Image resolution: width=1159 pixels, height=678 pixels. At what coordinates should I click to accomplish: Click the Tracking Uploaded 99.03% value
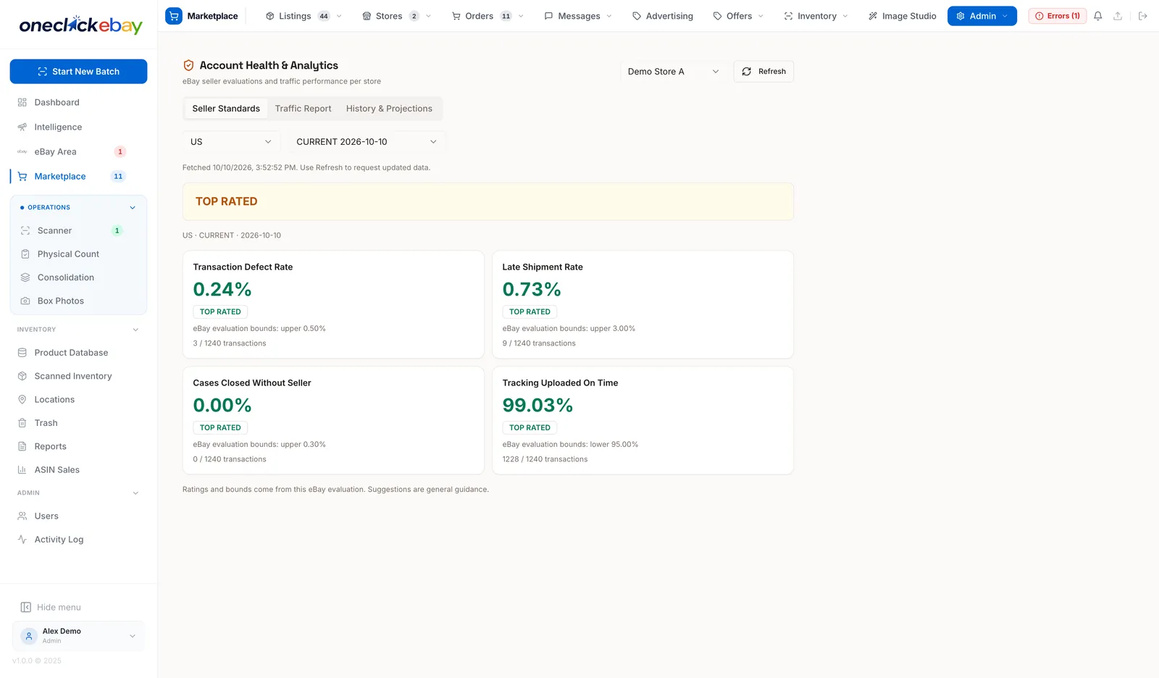(537, 406)
